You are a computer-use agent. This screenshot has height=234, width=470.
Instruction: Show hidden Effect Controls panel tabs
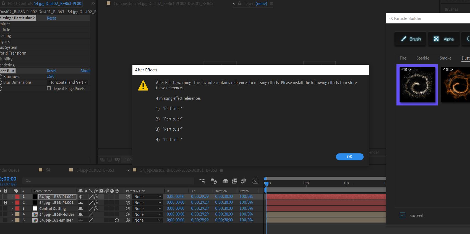[x=93, y=4]
